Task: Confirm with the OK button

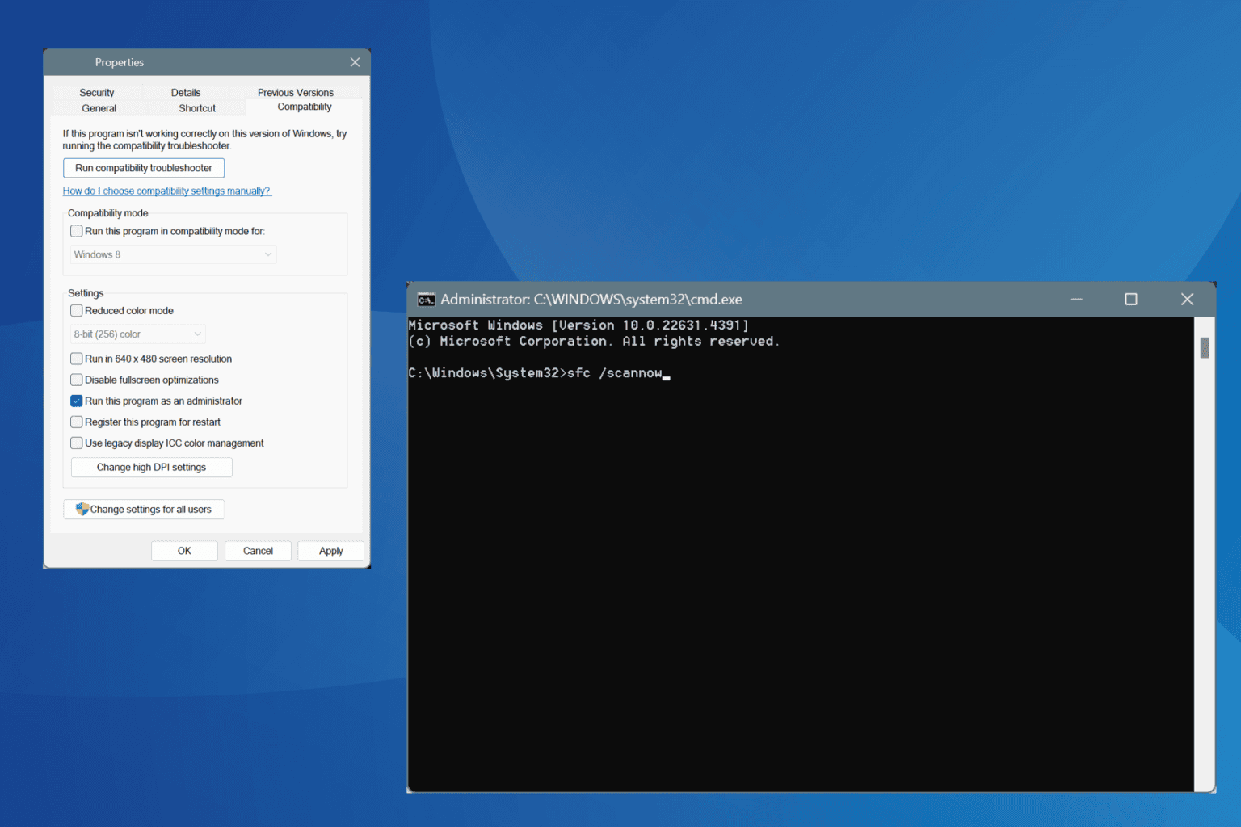Action: 184,551
